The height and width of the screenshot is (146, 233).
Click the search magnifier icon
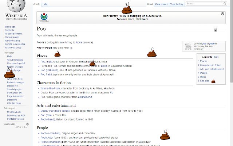pos(225,4)
